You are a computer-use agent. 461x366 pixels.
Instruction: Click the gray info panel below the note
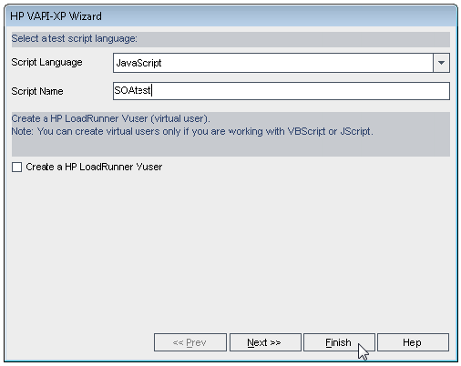coord(230,147)
